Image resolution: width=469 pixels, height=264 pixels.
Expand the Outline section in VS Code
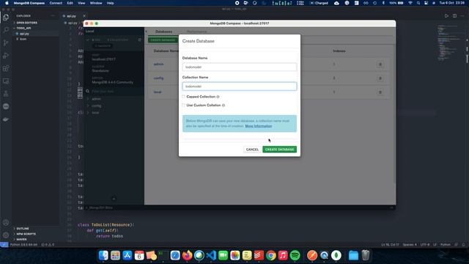pos(23,228)
